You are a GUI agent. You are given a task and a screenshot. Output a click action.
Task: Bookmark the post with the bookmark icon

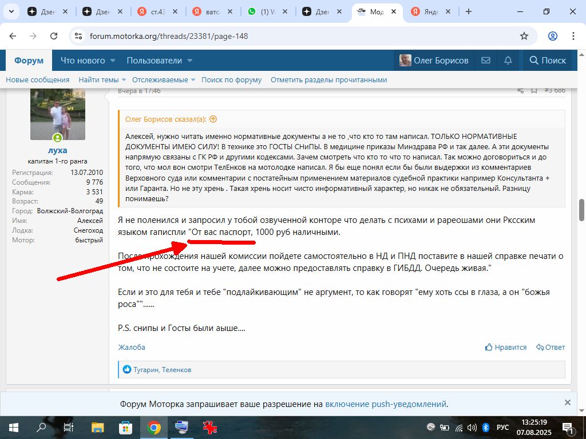pyautogui.click(x=534, y=90)
